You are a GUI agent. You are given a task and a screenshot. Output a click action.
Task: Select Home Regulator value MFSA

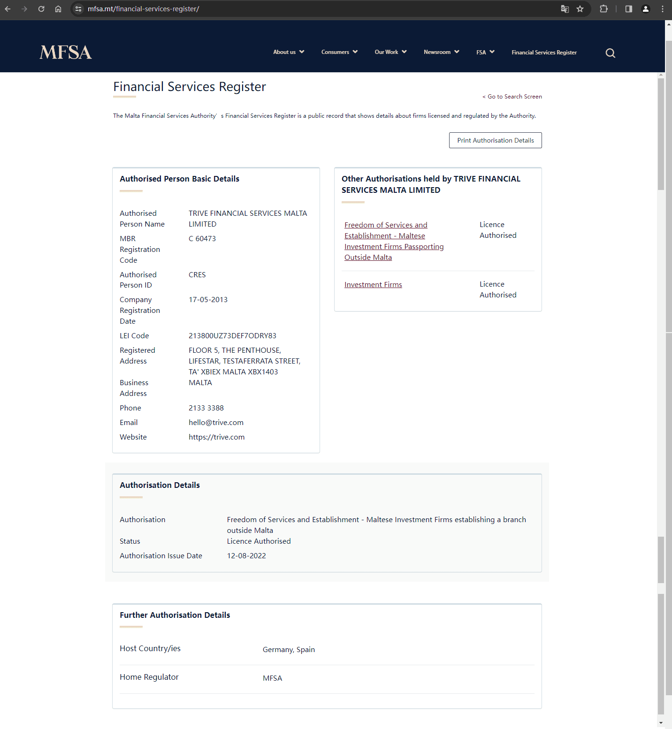[x=272, y=678]
